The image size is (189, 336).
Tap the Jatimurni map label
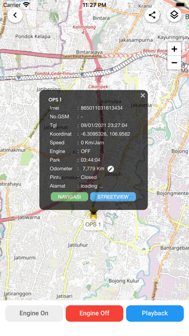click(x=25, y=258)
